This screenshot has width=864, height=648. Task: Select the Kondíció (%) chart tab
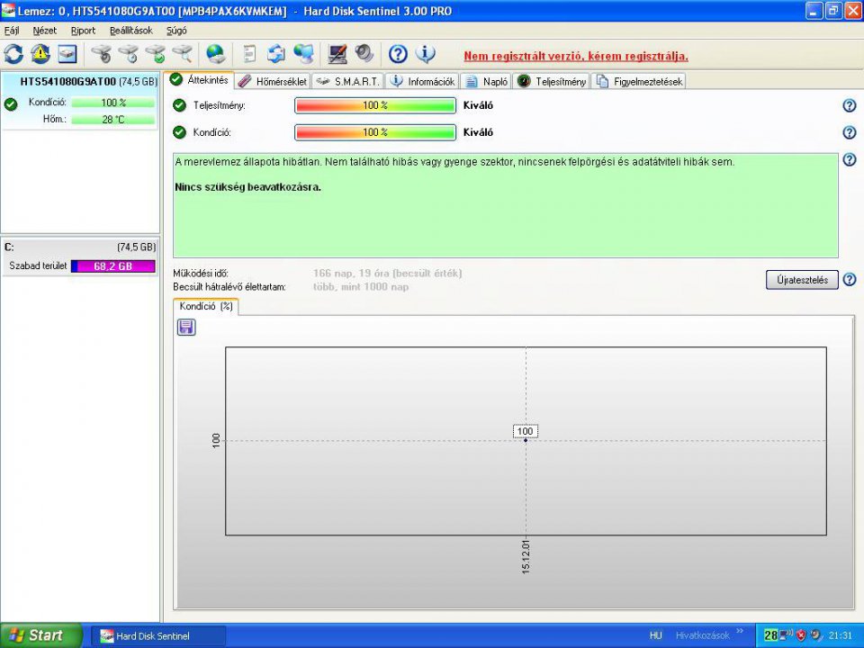[x=206, y=306]
